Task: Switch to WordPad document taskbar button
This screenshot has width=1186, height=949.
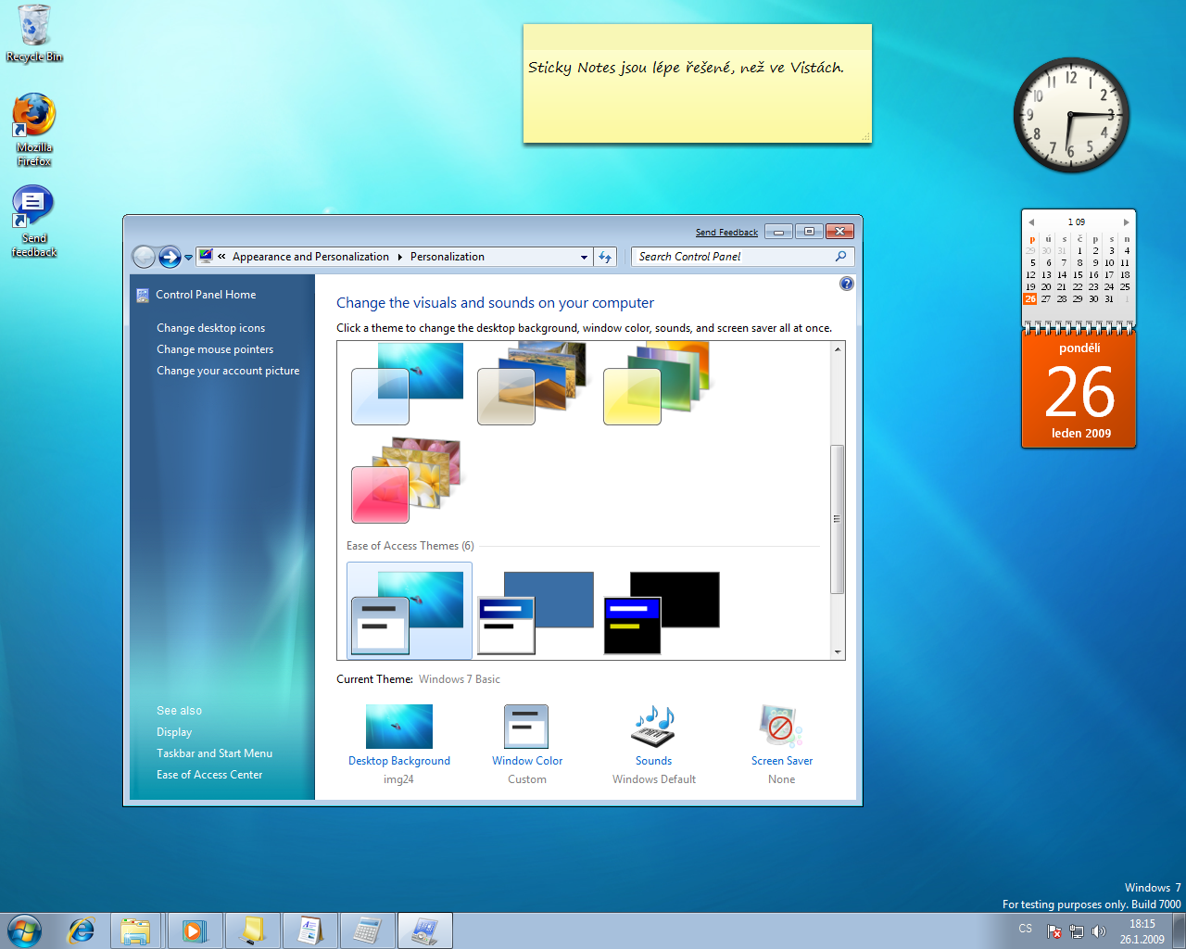Action: tap(309, 930)
